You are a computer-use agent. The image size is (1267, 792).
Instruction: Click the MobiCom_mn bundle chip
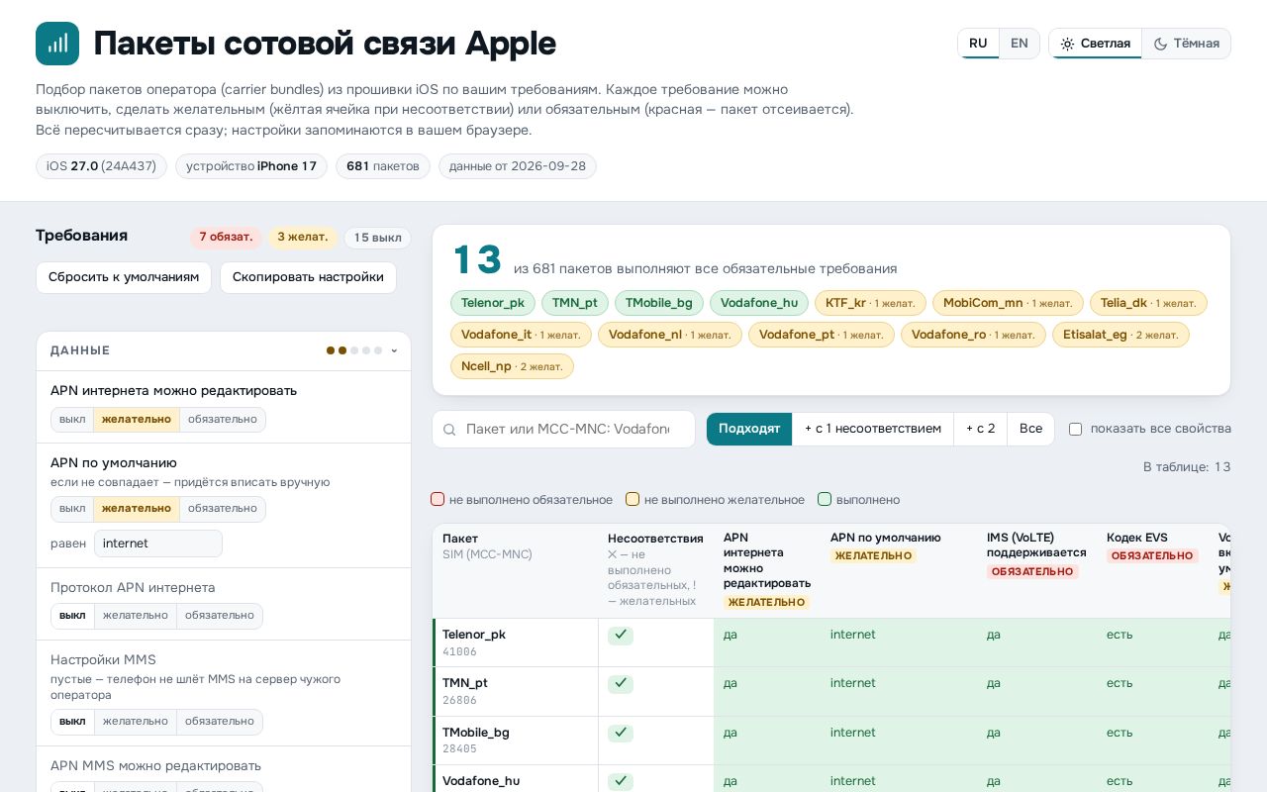tap(1008, 303)
